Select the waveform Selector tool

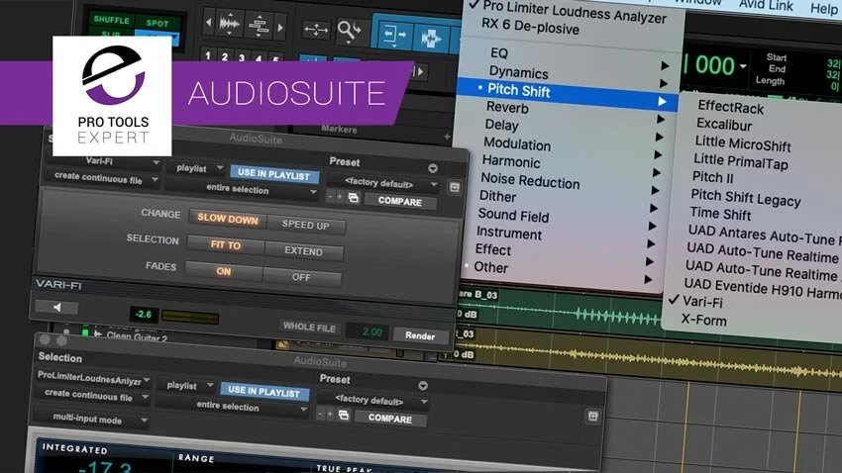tap(431, 39)
